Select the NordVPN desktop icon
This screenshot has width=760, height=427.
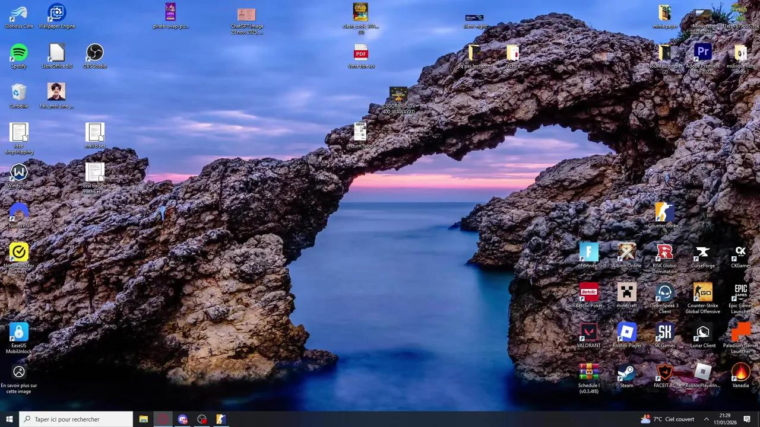18,212
